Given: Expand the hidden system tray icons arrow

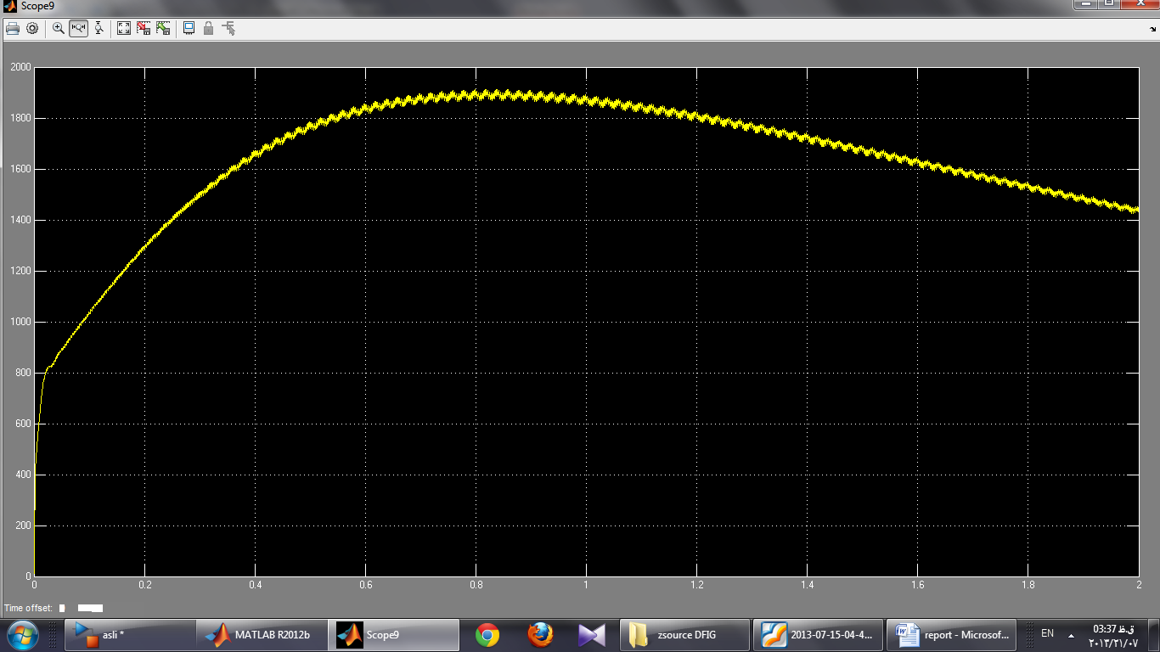Looking at the screenshot, I should pyautogui.click(x=1071, y=635).
